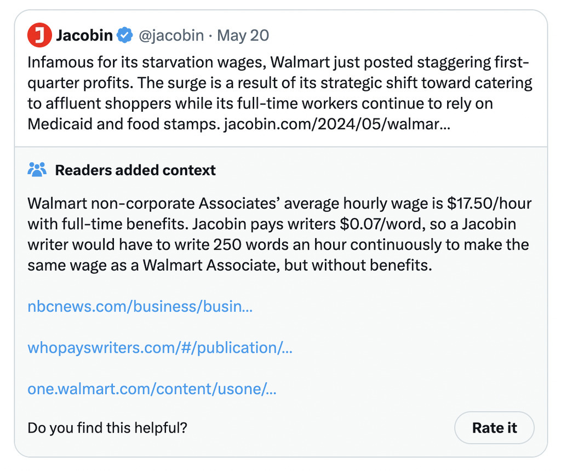Click the community note body text
The image size is (561, 471).
[x=279, y=235]
